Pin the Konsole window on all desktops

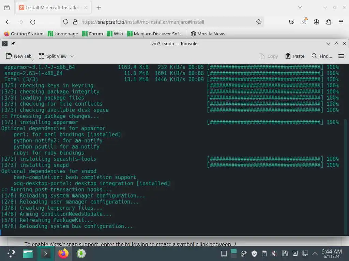tap(13, 43)
